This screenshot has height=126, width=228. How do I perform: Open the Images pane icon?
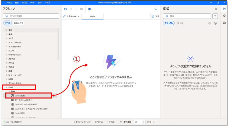pyautogui.click(x=224, y=23)
